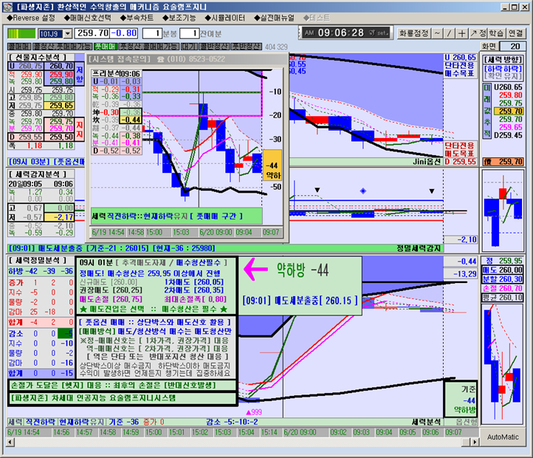Click the blue diamond marker on the chart
The width and height of the screenshot is (533, 458).
[x=363, y=191]
